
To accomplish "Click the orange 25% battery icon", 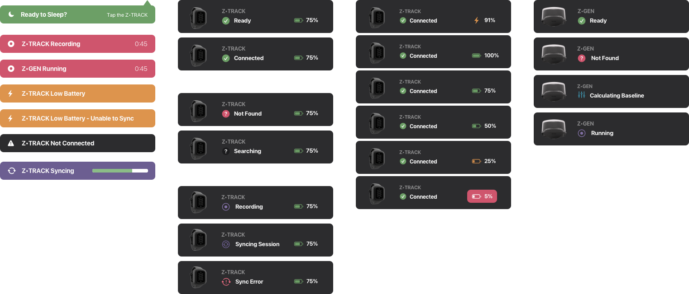I will (x=476, y=161).
